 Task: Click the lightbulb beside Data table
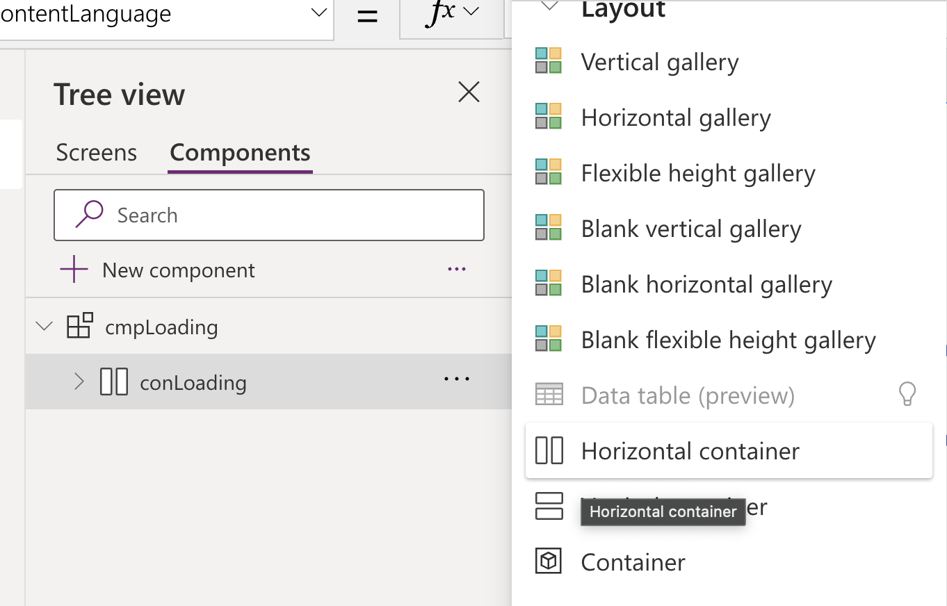point(909,394)
